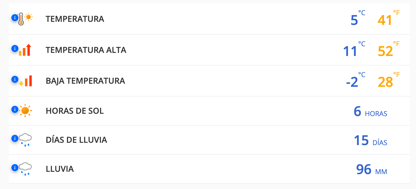Click the rising bars high temperature icon
416x189 pixels.
tap(26, 50)
